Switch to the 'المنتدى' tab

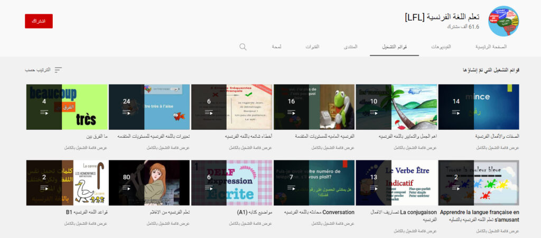(x=350, y=47)
